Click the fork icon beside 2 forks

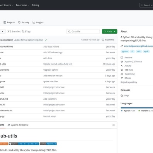(122, 78)
